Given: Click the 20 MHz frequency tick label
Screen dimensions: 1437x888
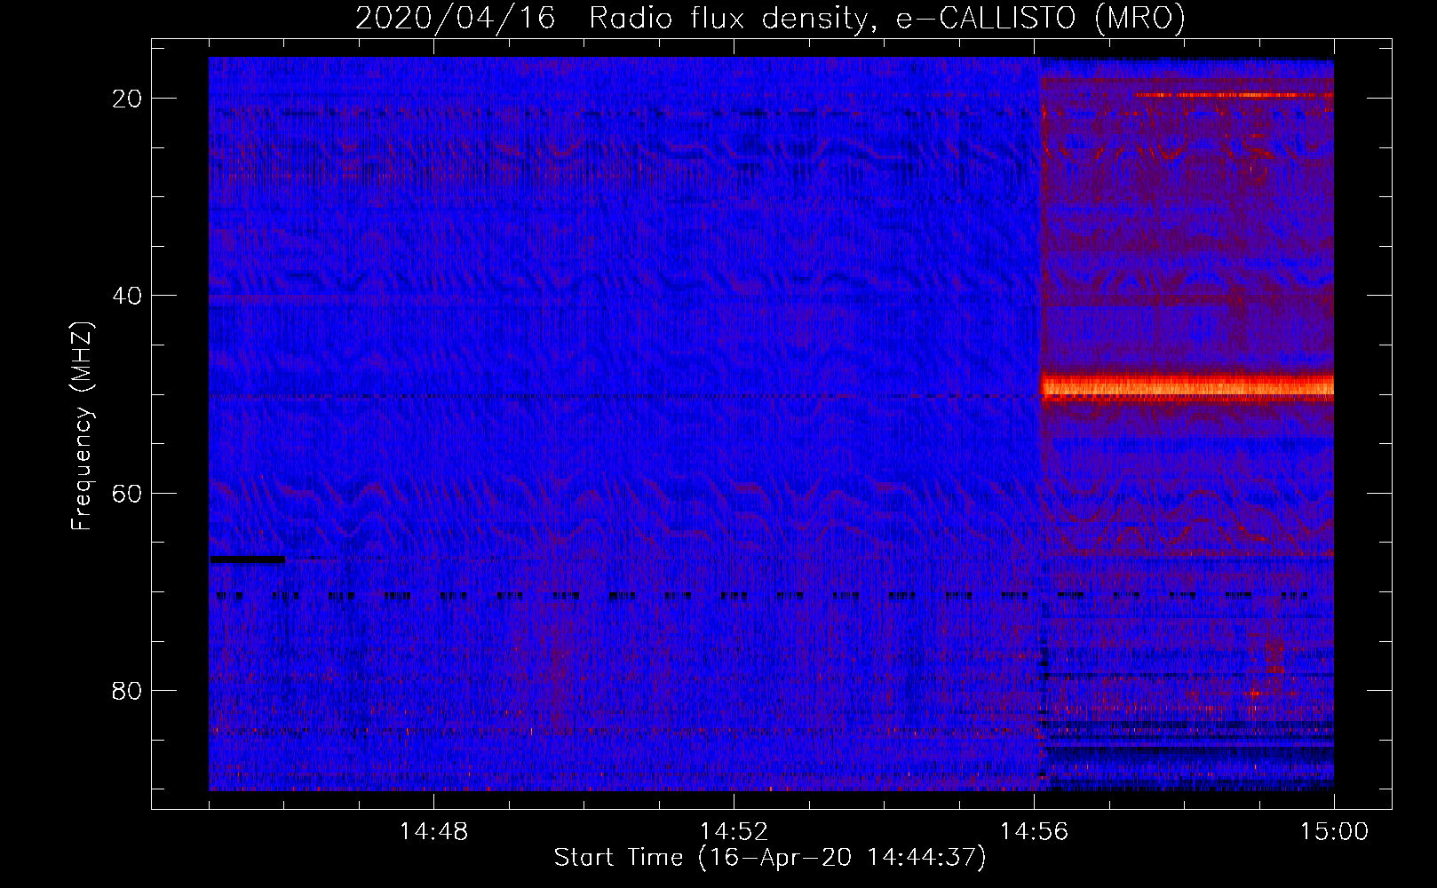Looking at the screenshot, I should tap(128, 98).
